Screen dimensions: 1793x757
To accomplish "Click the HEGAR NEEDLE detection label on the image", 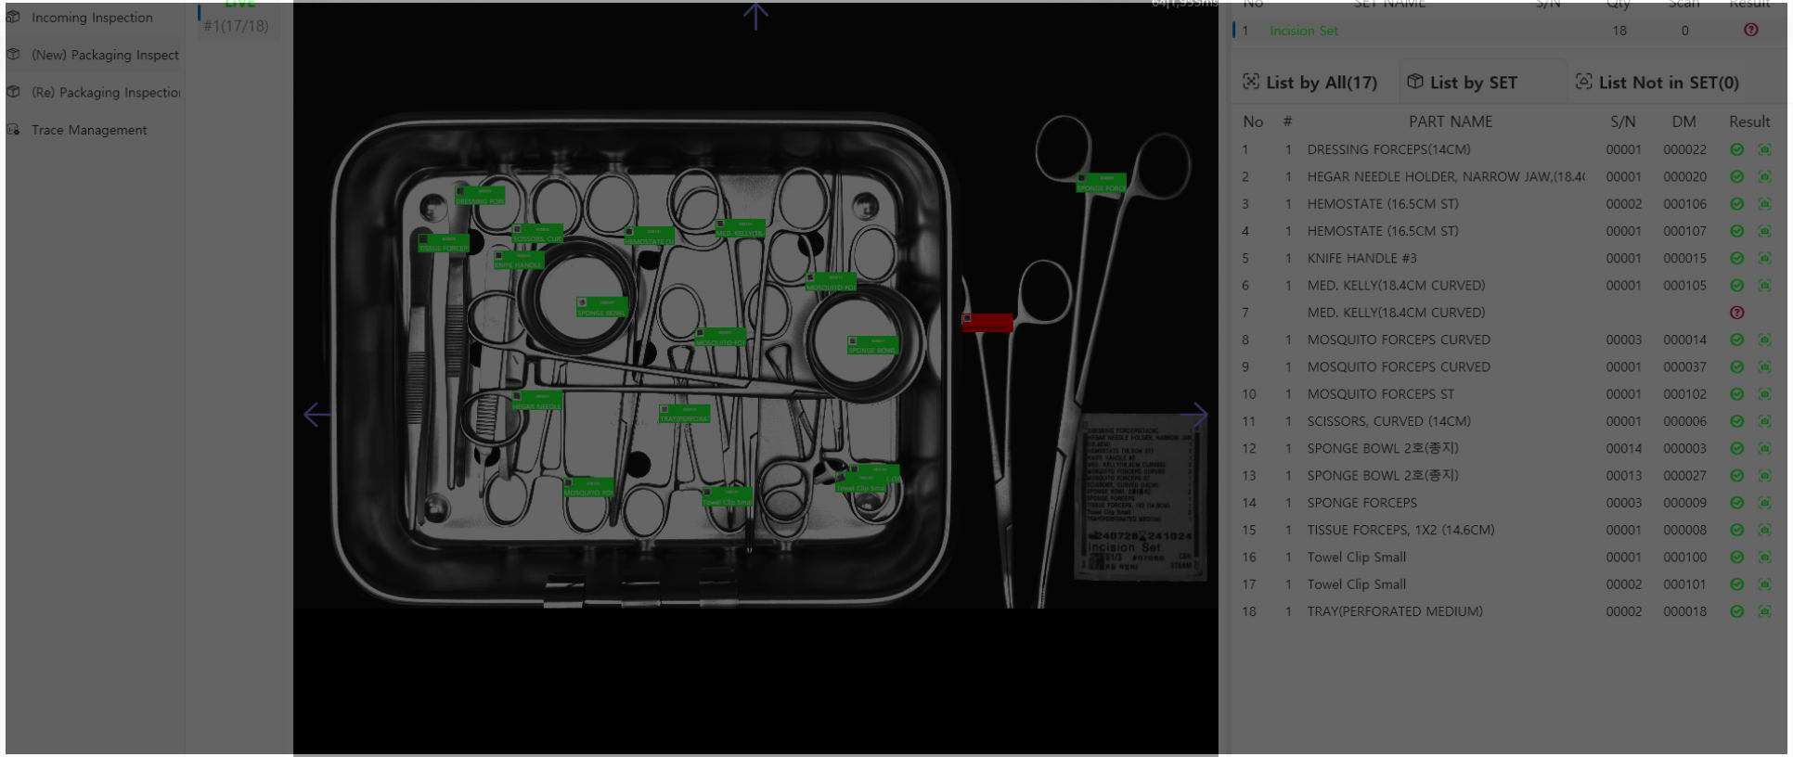I will point(536,401).
